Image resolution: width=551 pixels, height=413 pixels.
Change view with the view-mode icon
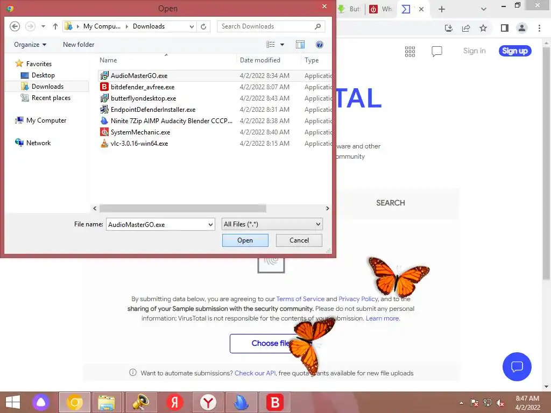271,45
